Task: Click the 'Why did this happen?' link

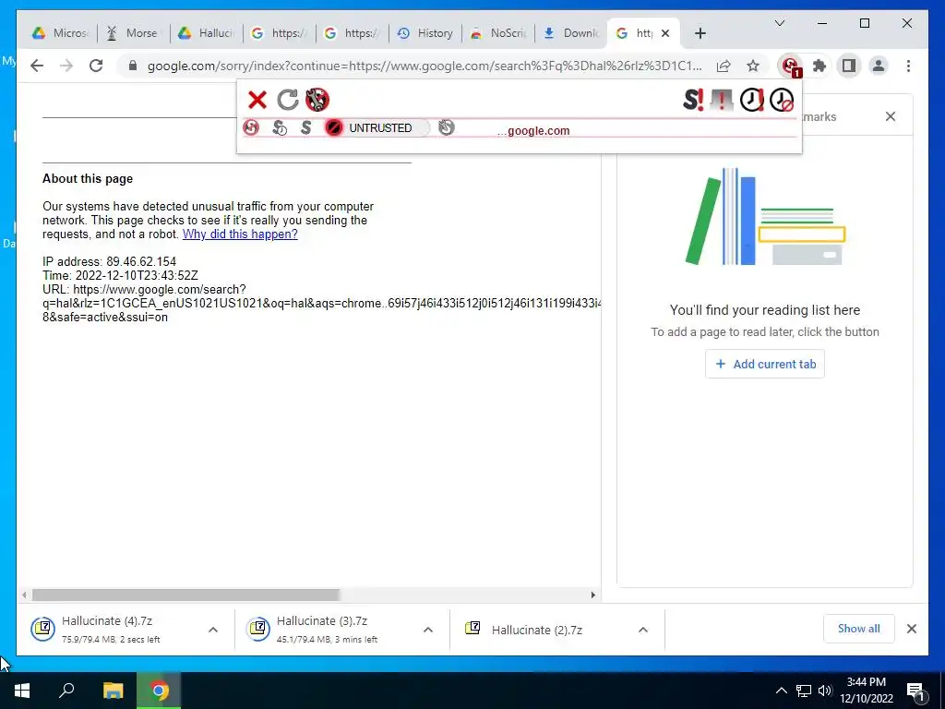Action: tap(240, 234)
